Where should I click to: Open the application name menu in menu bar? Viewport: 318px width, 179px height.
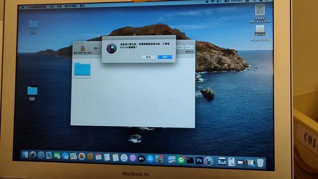tap(37, 6)
